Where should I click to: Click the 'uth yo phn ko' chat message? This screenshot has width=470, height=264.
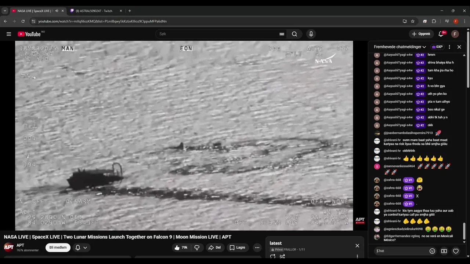coord(437,94)
